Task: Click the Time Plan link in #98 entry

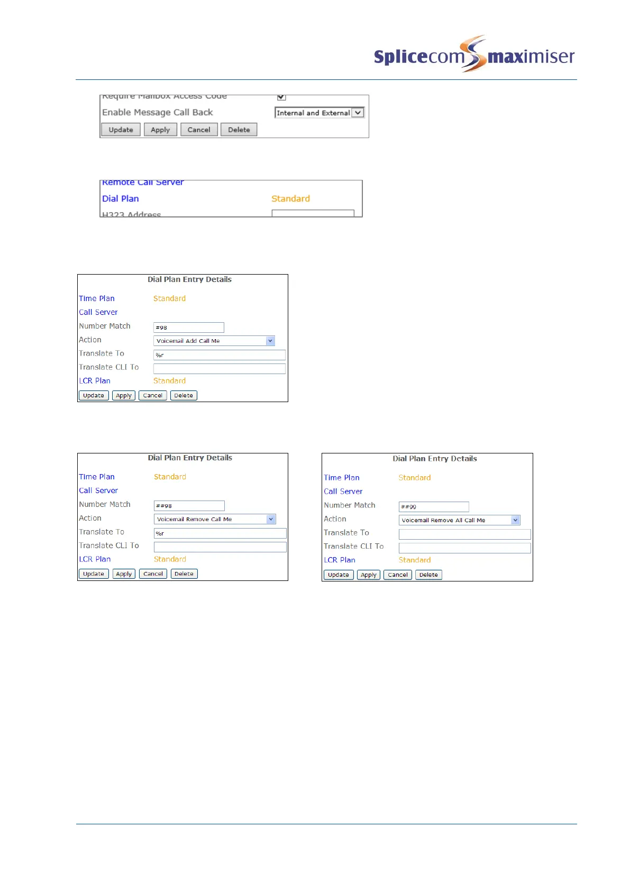Action: tap(97, 298)
